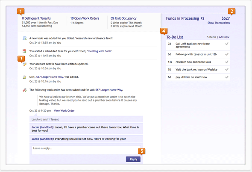Click into the Leave a reply text field
The width and height of the screenshot is (252, 172).
point(86,150)
